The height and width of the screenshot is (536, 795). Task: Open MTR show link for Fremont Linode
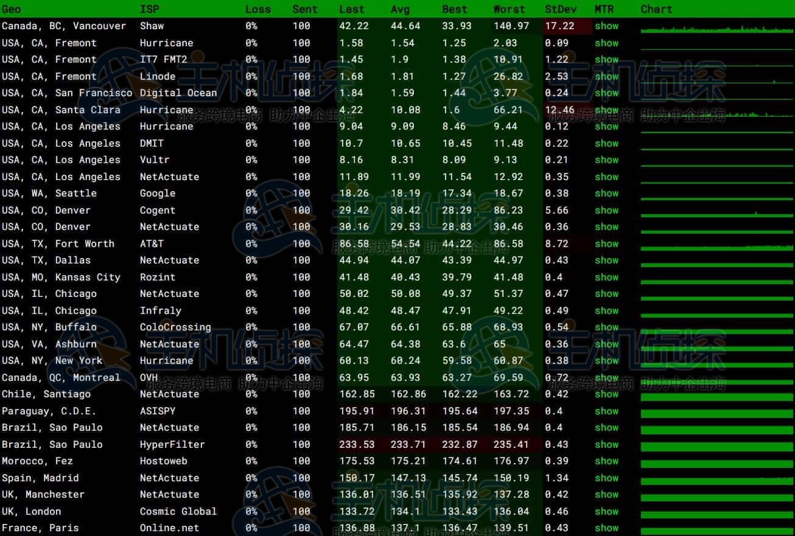point(606,77)
